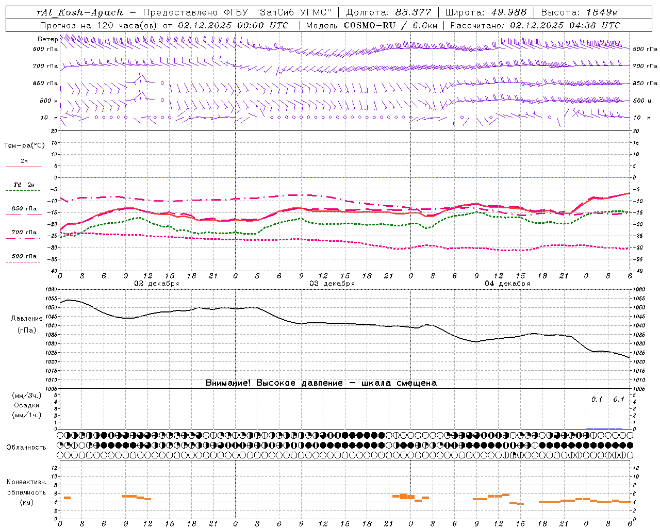The width and height of the screenshot is (660, 528).
Task: Click the (мм/3ч.) precipitation unit label
Action: 27,396
